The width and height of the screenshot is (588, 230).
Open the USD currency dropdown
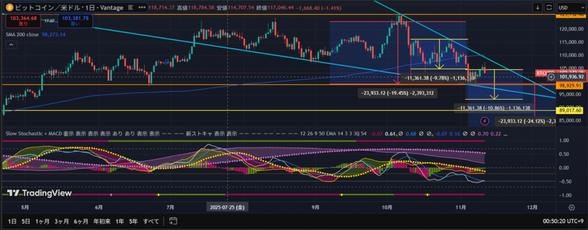click(571, 7)
